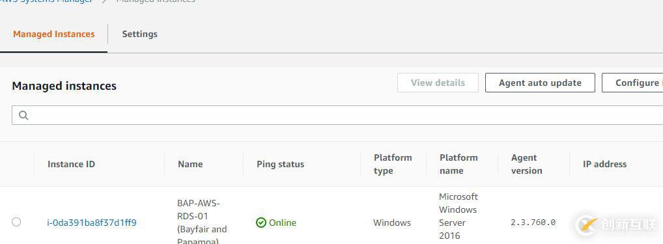Open Agent auto update

[540, 83]
